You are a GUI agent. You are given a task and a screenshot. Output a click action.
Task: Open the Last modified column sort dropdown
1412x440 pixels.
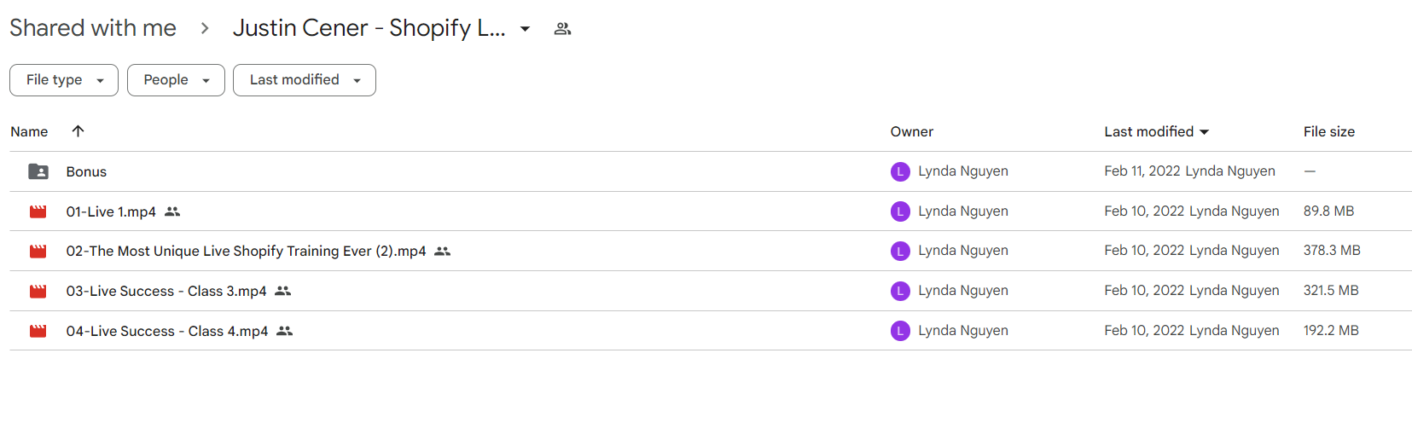(x=1205, y=132)
